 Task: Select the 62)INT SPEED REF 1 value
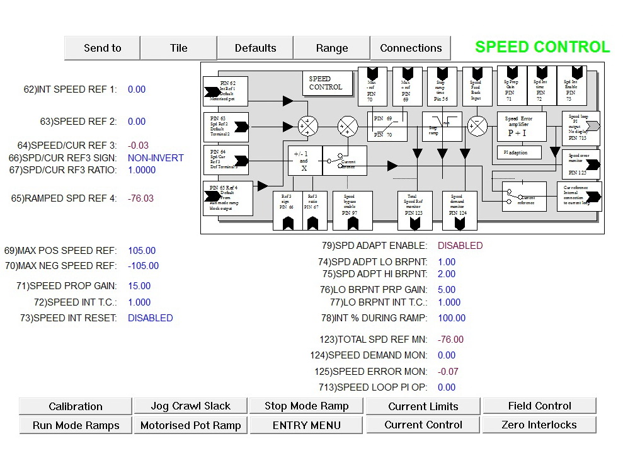pos(137,89)
